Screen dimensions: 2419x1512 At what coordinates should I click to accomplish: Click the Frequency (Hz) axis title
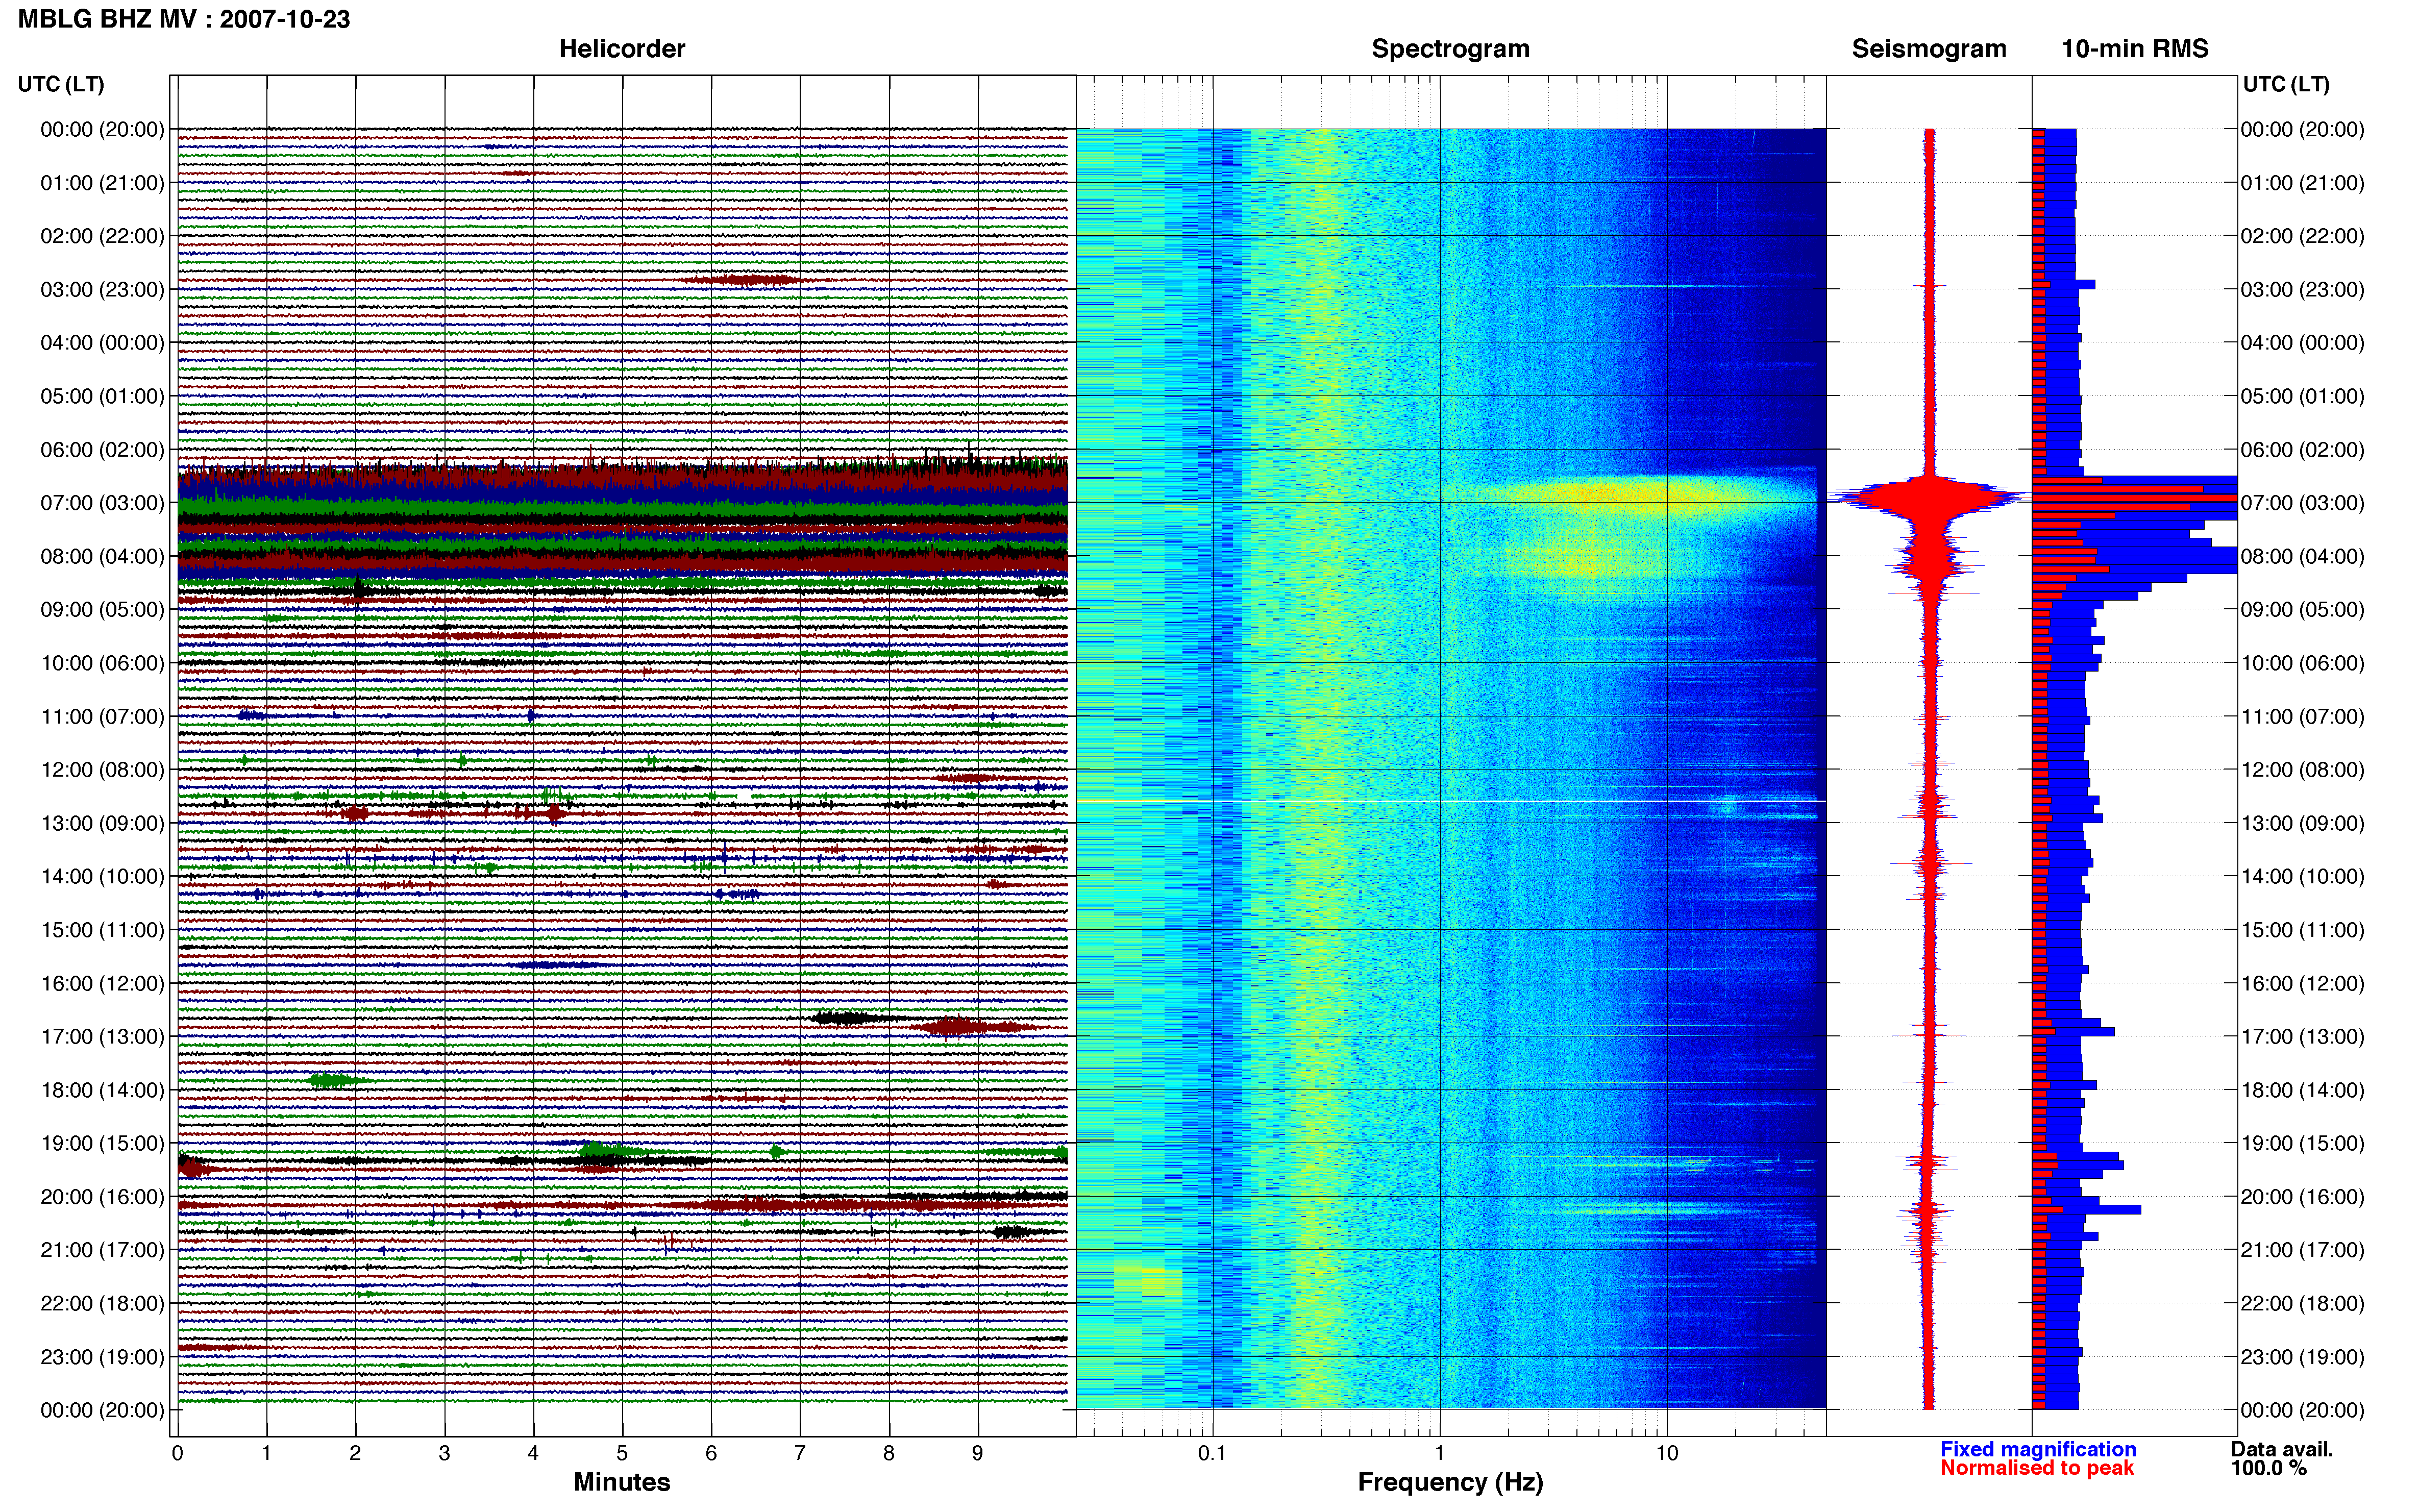coord(1450,1482)
